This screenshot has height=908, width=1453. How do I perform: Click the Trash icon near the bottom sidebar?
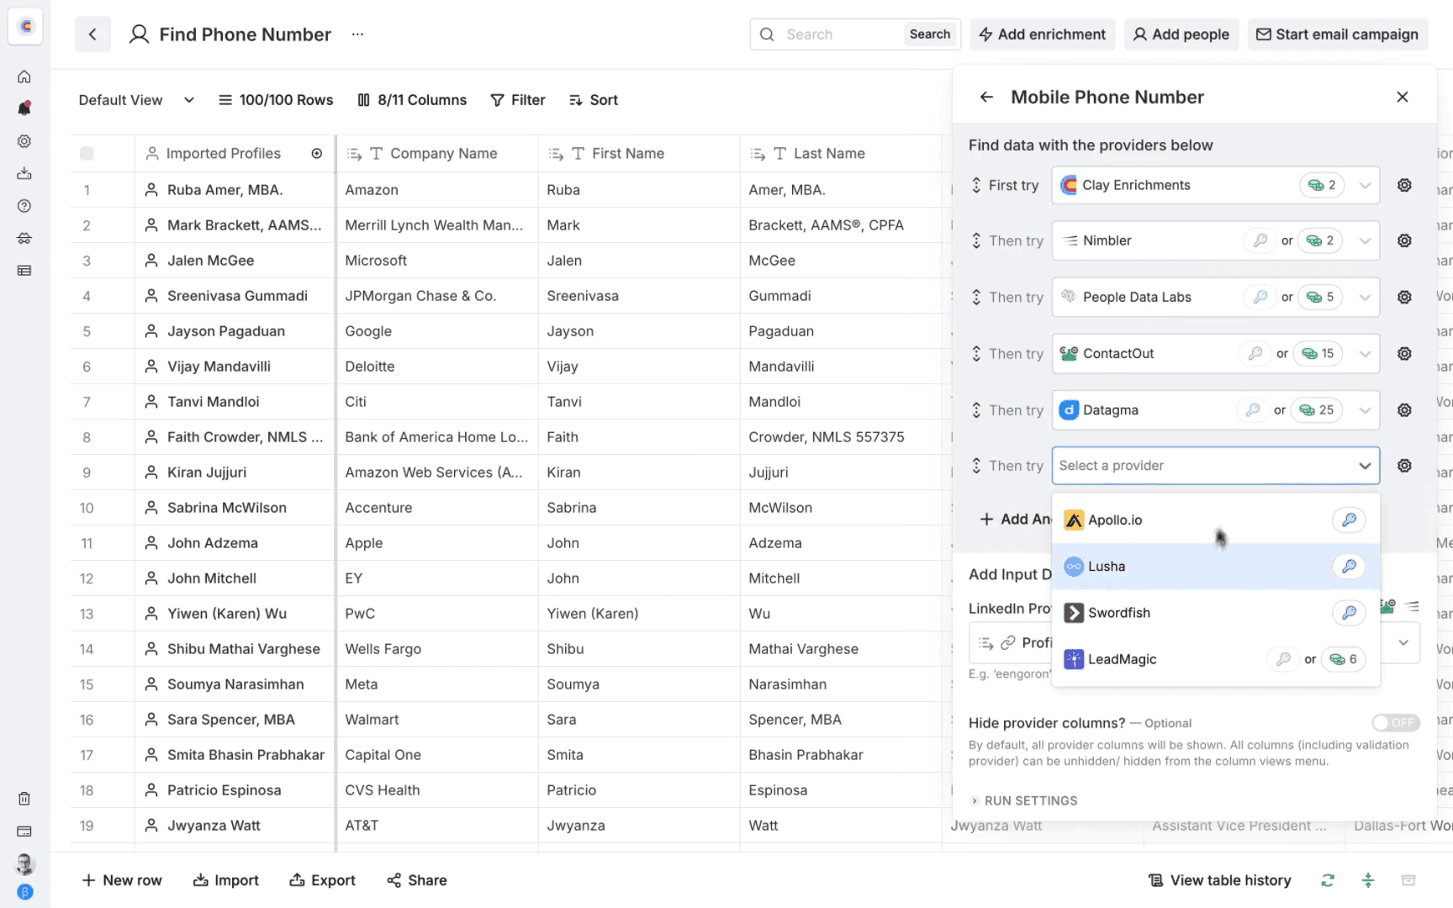[24, 798]
